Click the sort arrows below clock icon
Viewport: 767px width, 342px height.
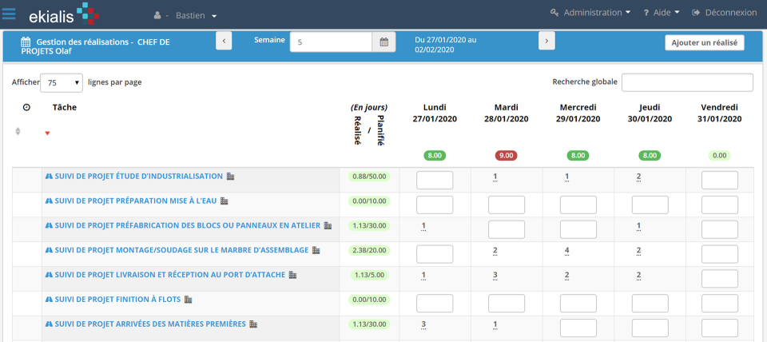tap(18, 131)
